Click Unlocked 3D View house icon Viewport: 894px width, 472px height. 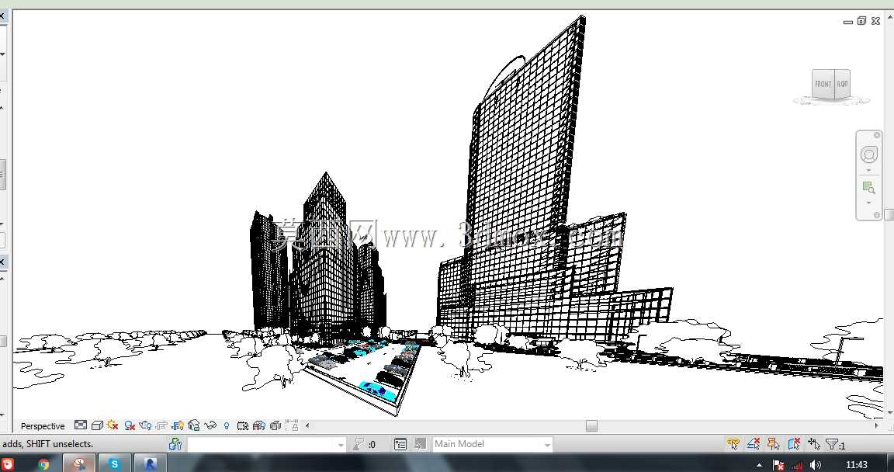[x=194, y=425]
